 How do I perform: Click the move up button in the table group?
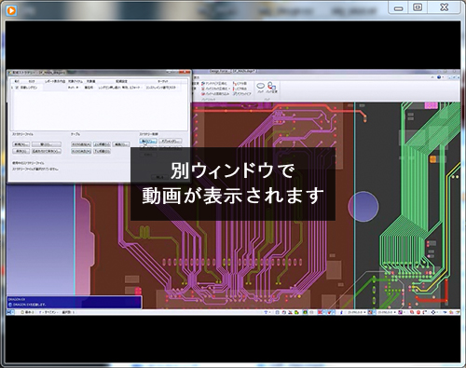[x=102, y=144]
